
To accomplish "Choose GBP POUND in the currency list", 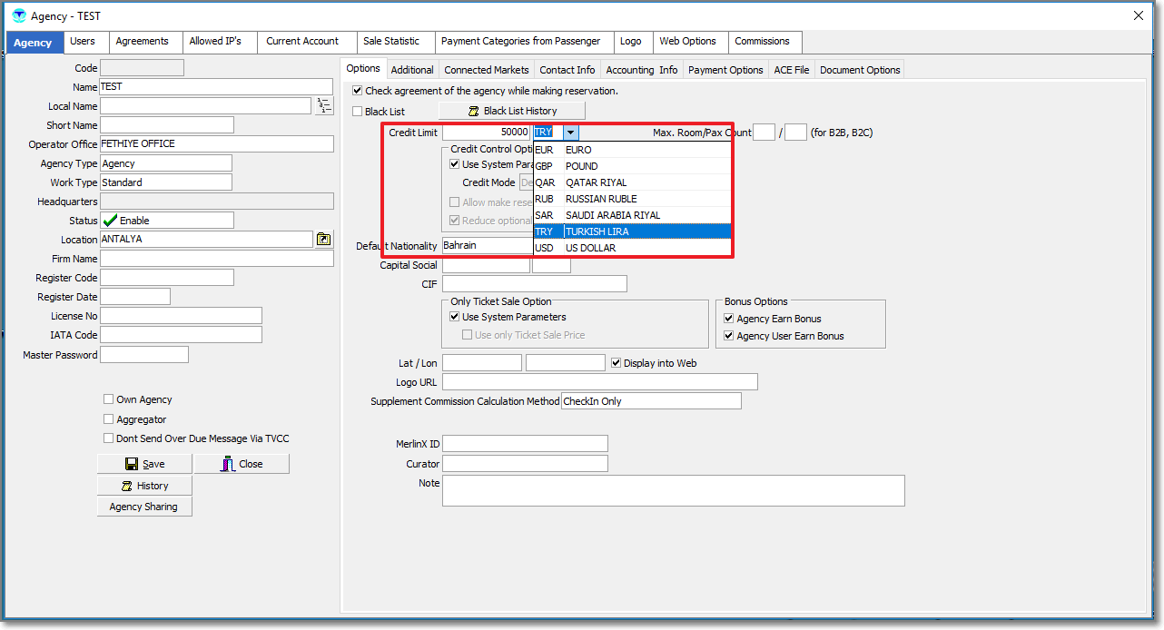I will 632,166.
